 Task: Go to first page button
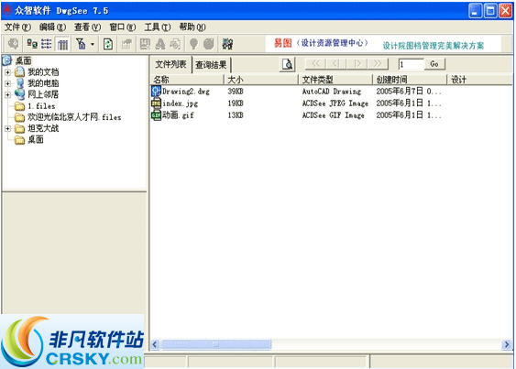315,64
